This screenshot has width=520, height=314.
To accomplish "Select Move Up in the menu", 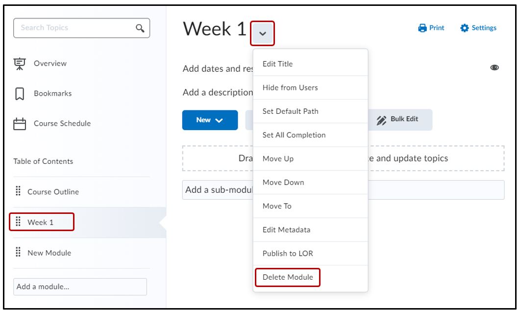I will click(278, 158).
